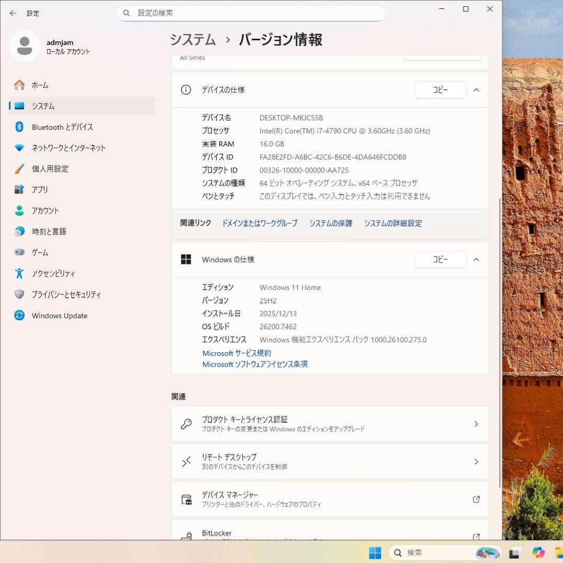Open the Windows Start menu

(375, 553)
